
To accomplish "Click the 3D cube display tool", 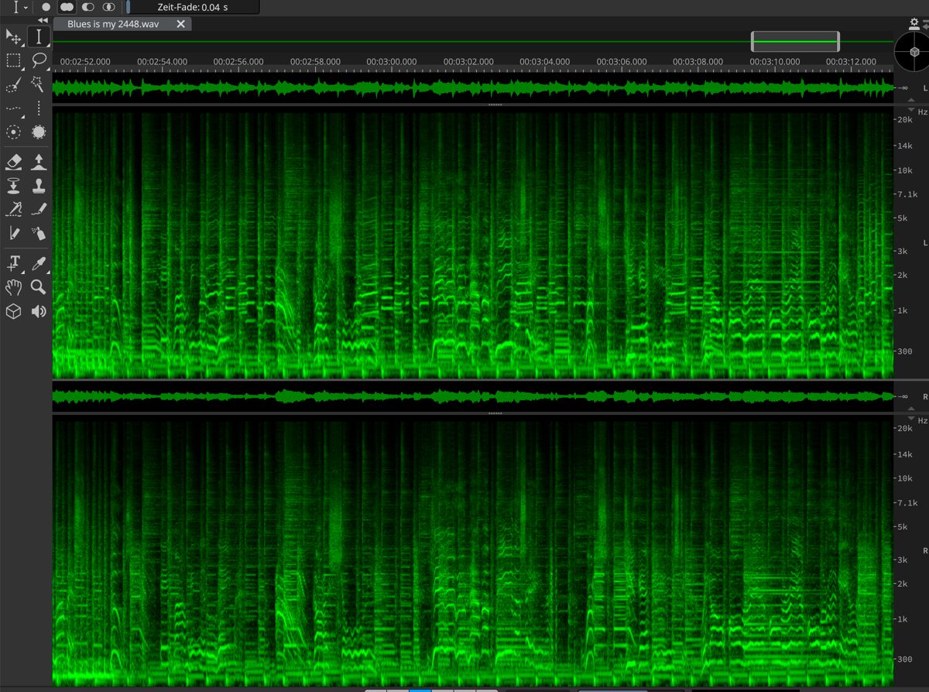I will tap(13, 311).
